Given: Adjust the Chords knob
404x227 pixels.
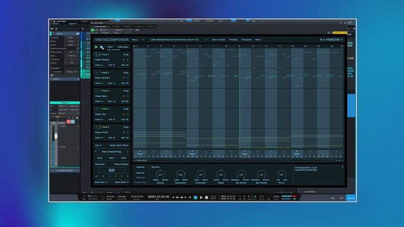Looking at the screenshot, I should 160,175.
